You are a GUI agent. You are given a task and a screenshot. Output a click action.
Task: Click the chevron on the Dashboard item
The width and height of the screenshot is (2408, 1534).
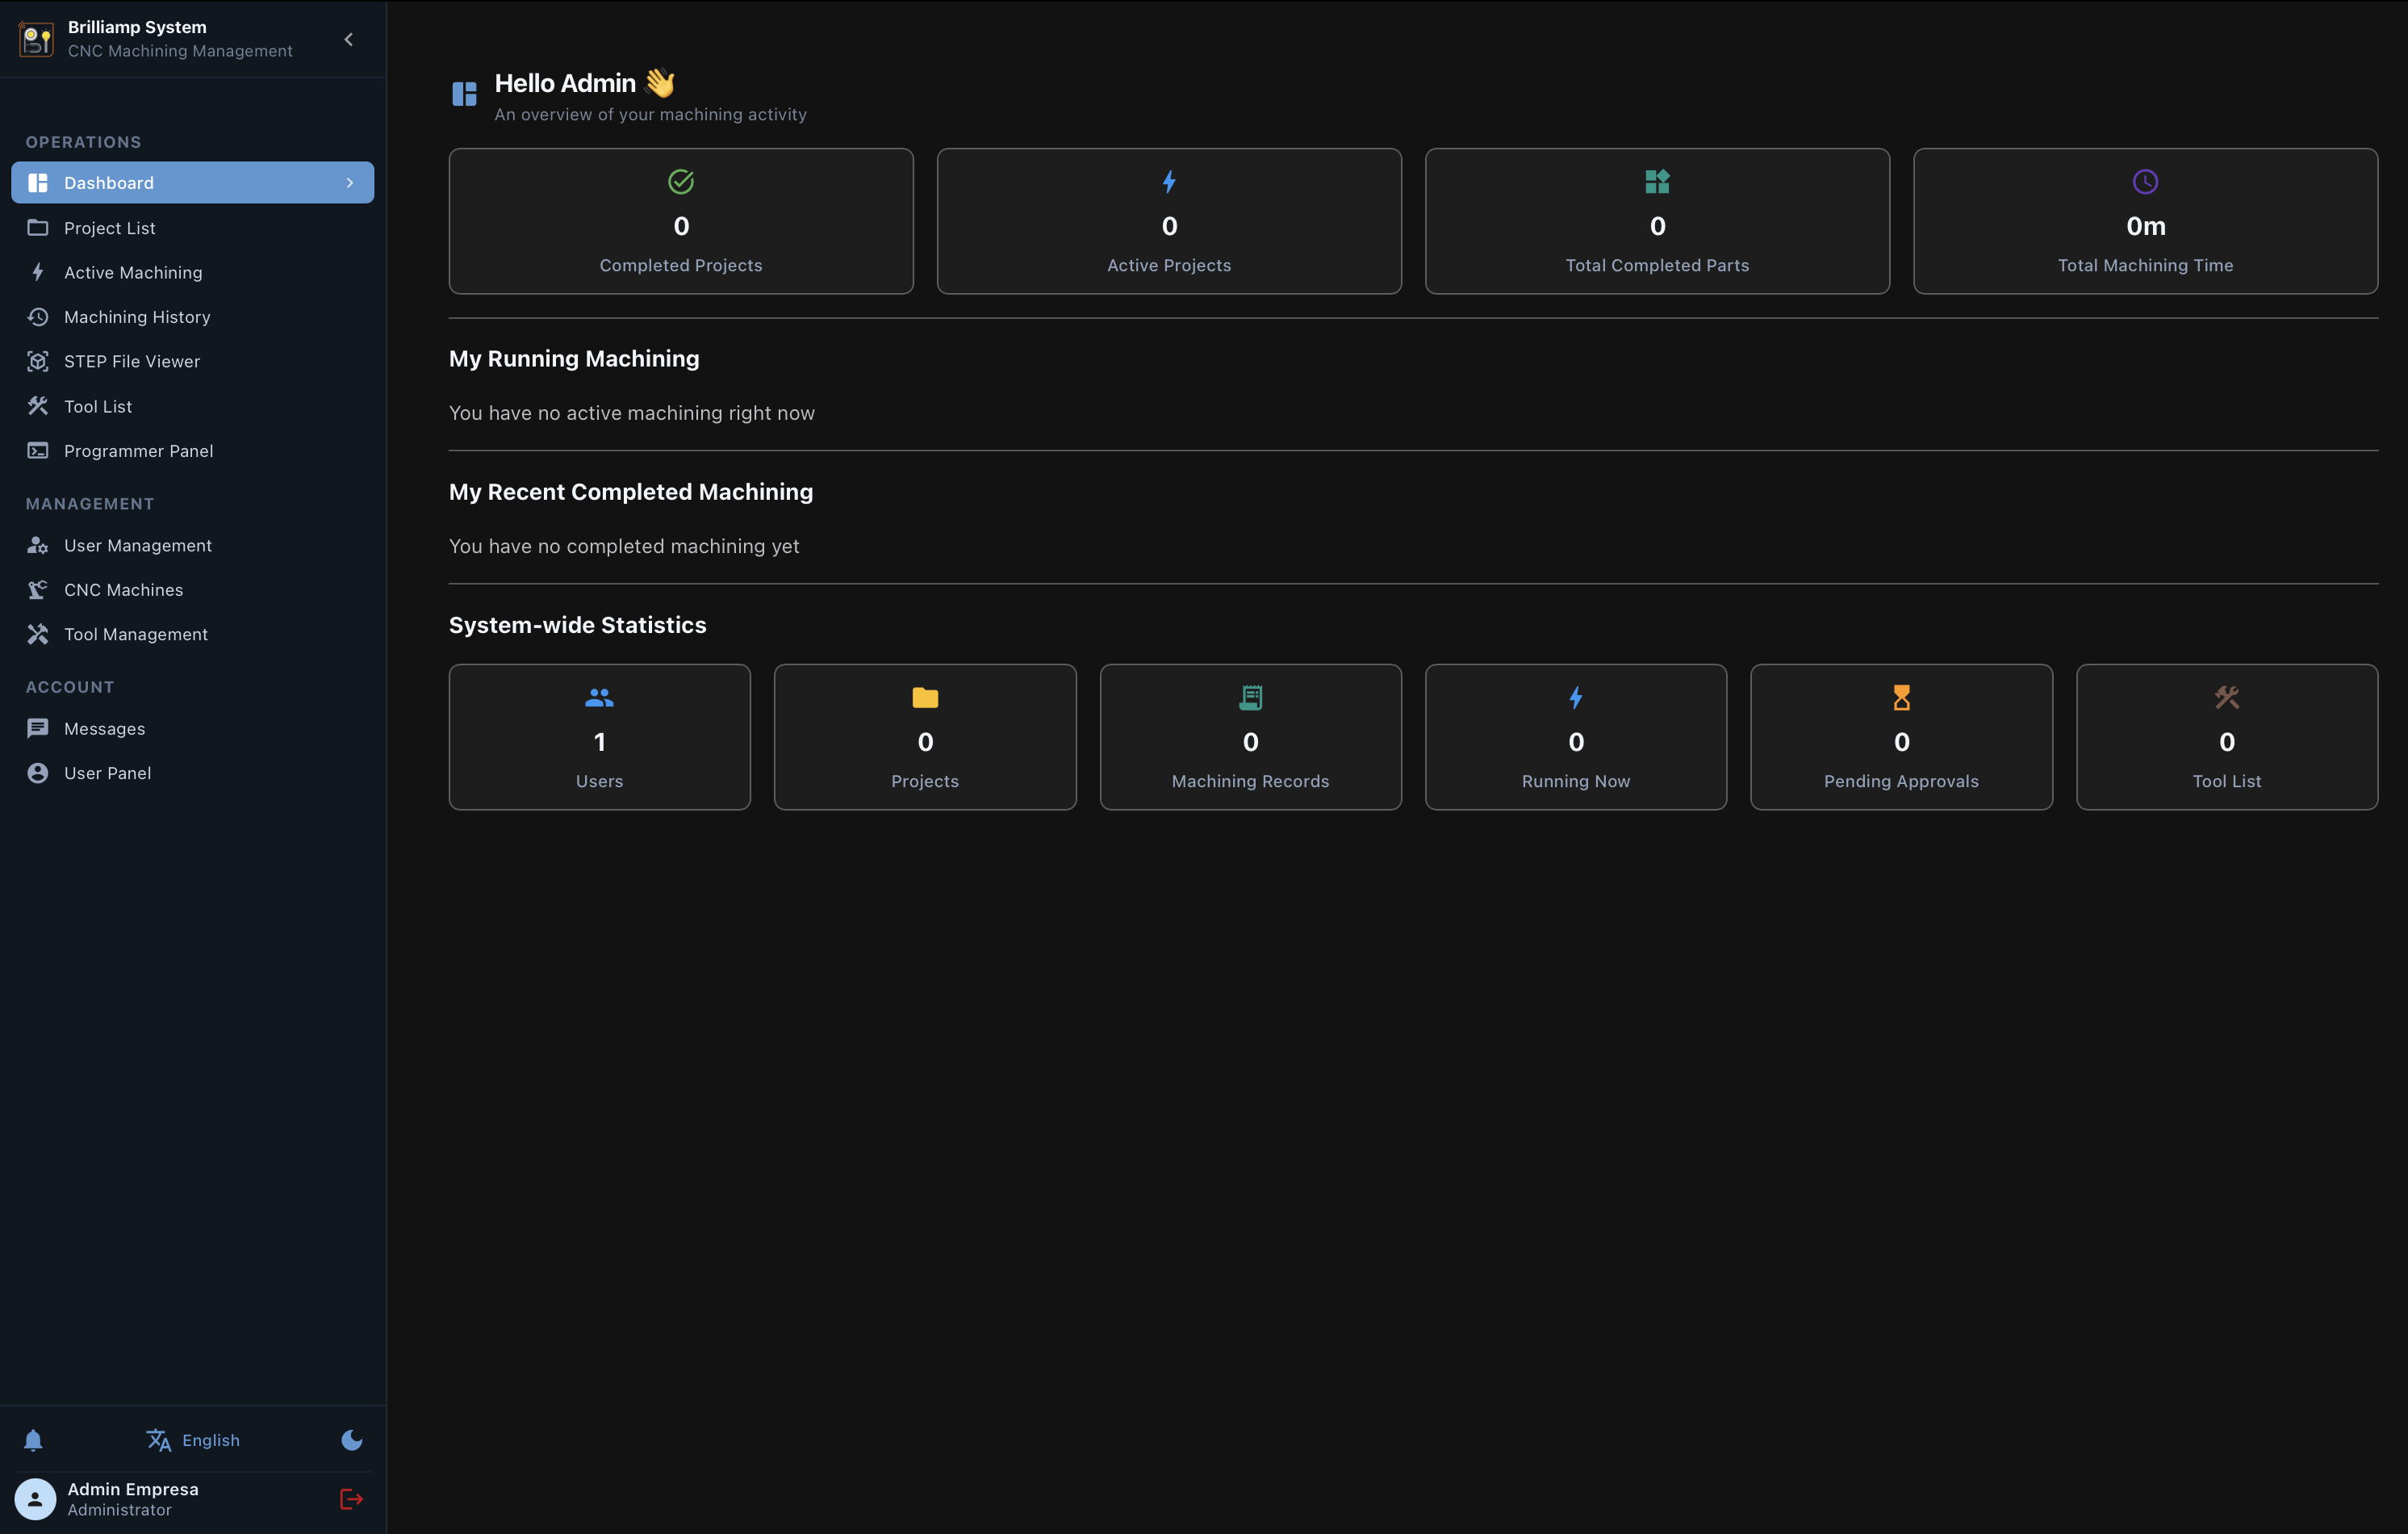[x=349, y=182]
